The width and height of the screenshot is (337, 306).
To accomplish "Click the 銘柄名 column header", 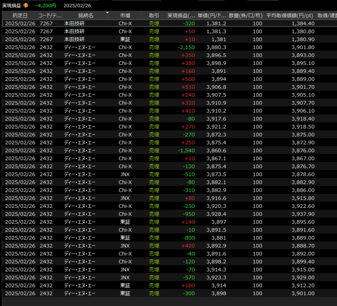I will 86,16.
